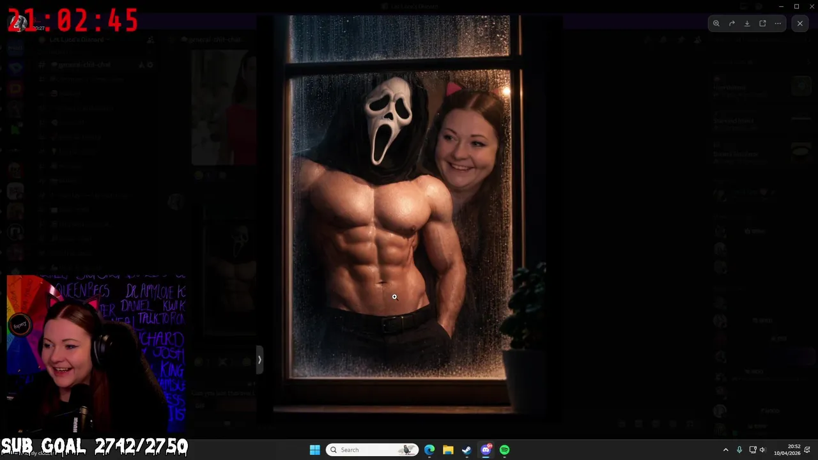Viewport: 818px width, 460px height.
Task: Expand the side panel arrow left of the image
Action: 259,360
